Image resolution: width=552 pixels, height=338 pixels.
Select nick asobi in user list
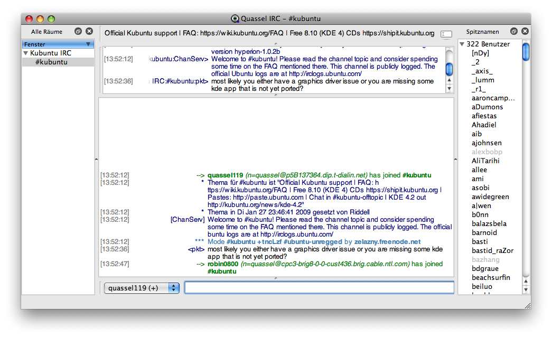pyautogui.click(x=481, y=187)
